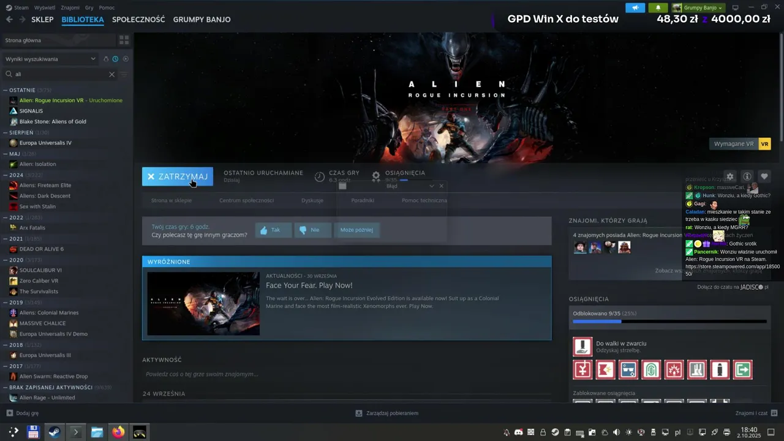Add game to favorites with heart icon
Viewport: 784px width, 441px height.
click(x=764, y=176)
